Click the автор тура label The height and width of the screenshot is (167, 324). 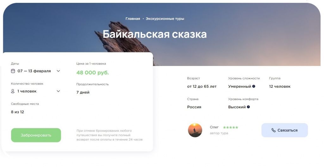219,133
